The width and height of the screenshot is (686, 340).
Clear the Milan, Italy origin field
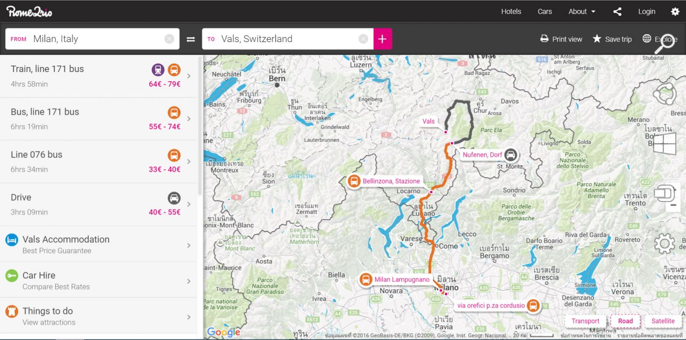tap(169, 39)
